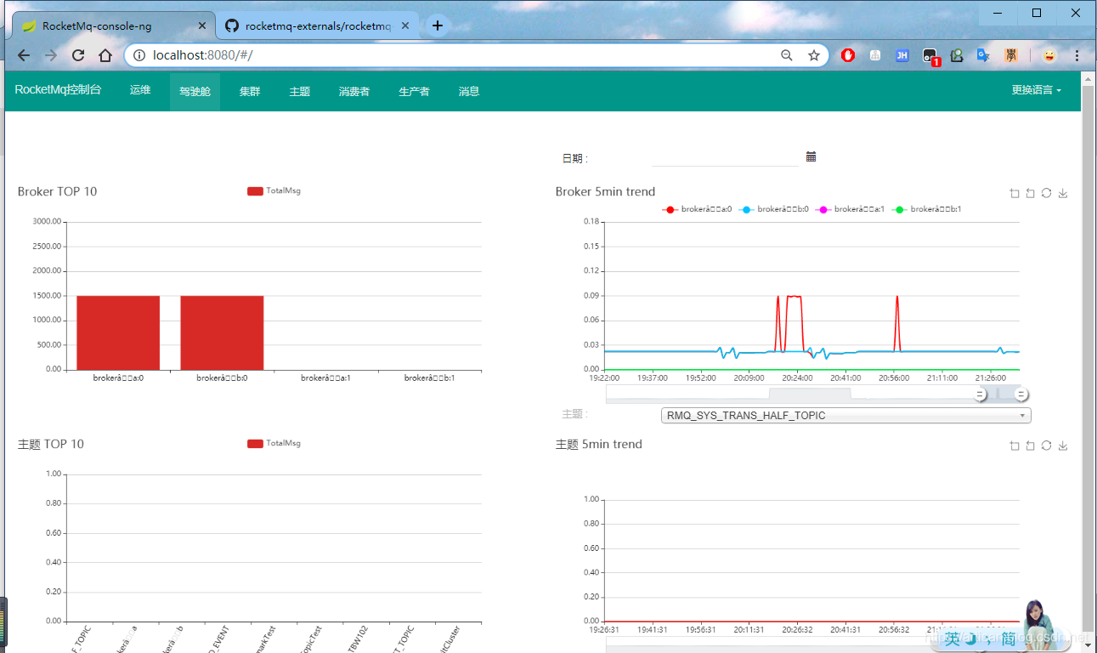Open the extension with red 1 badge
The width and height of the screenshot is (1097, 653).
(930, 57)
